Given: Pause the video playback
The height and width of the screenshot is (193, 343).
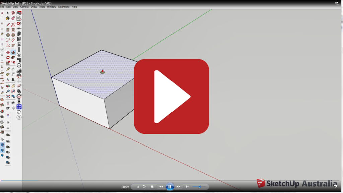Looking at the screenshot, I should [170, 187].
